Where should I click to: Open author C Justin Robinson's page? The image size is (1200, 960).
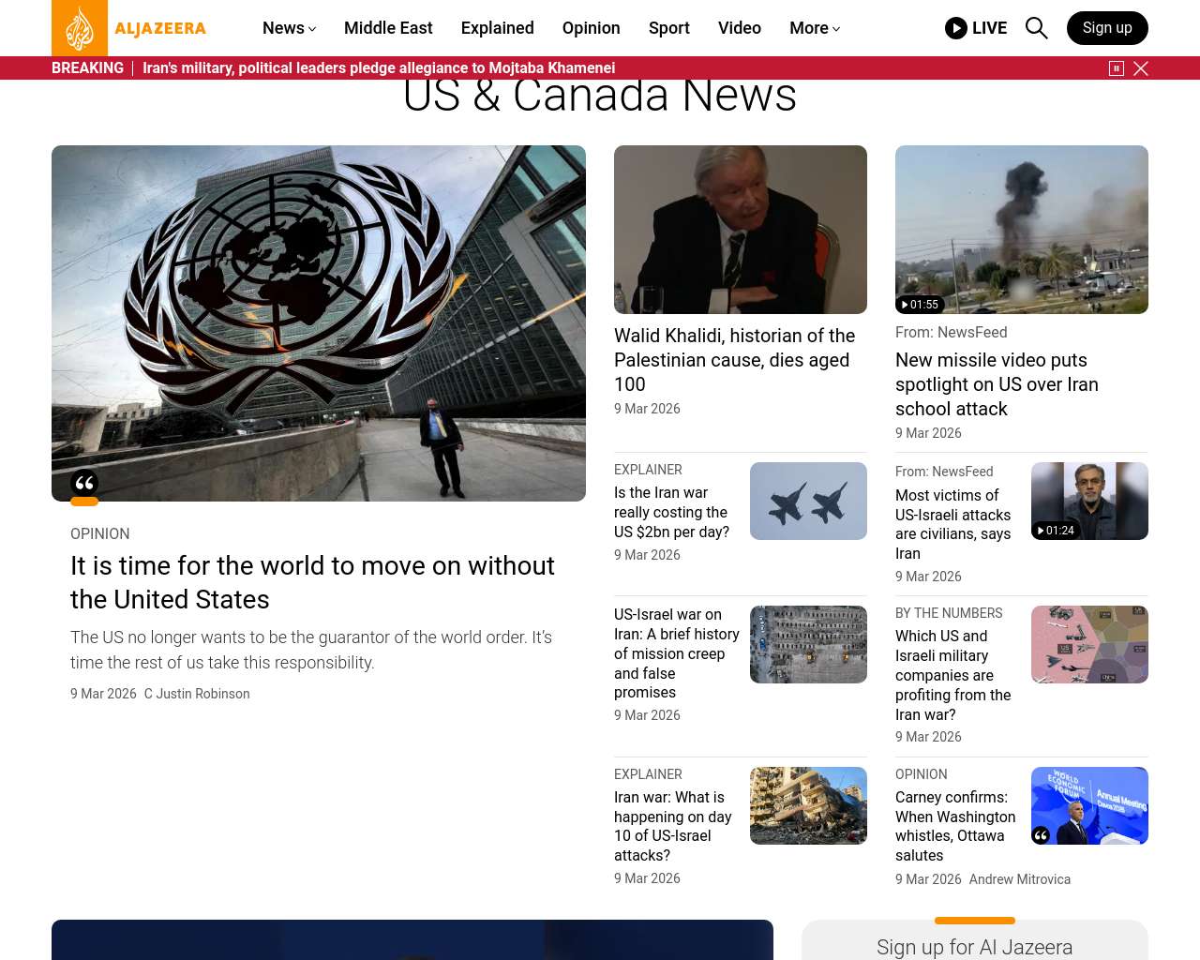(x=197, y=694)
